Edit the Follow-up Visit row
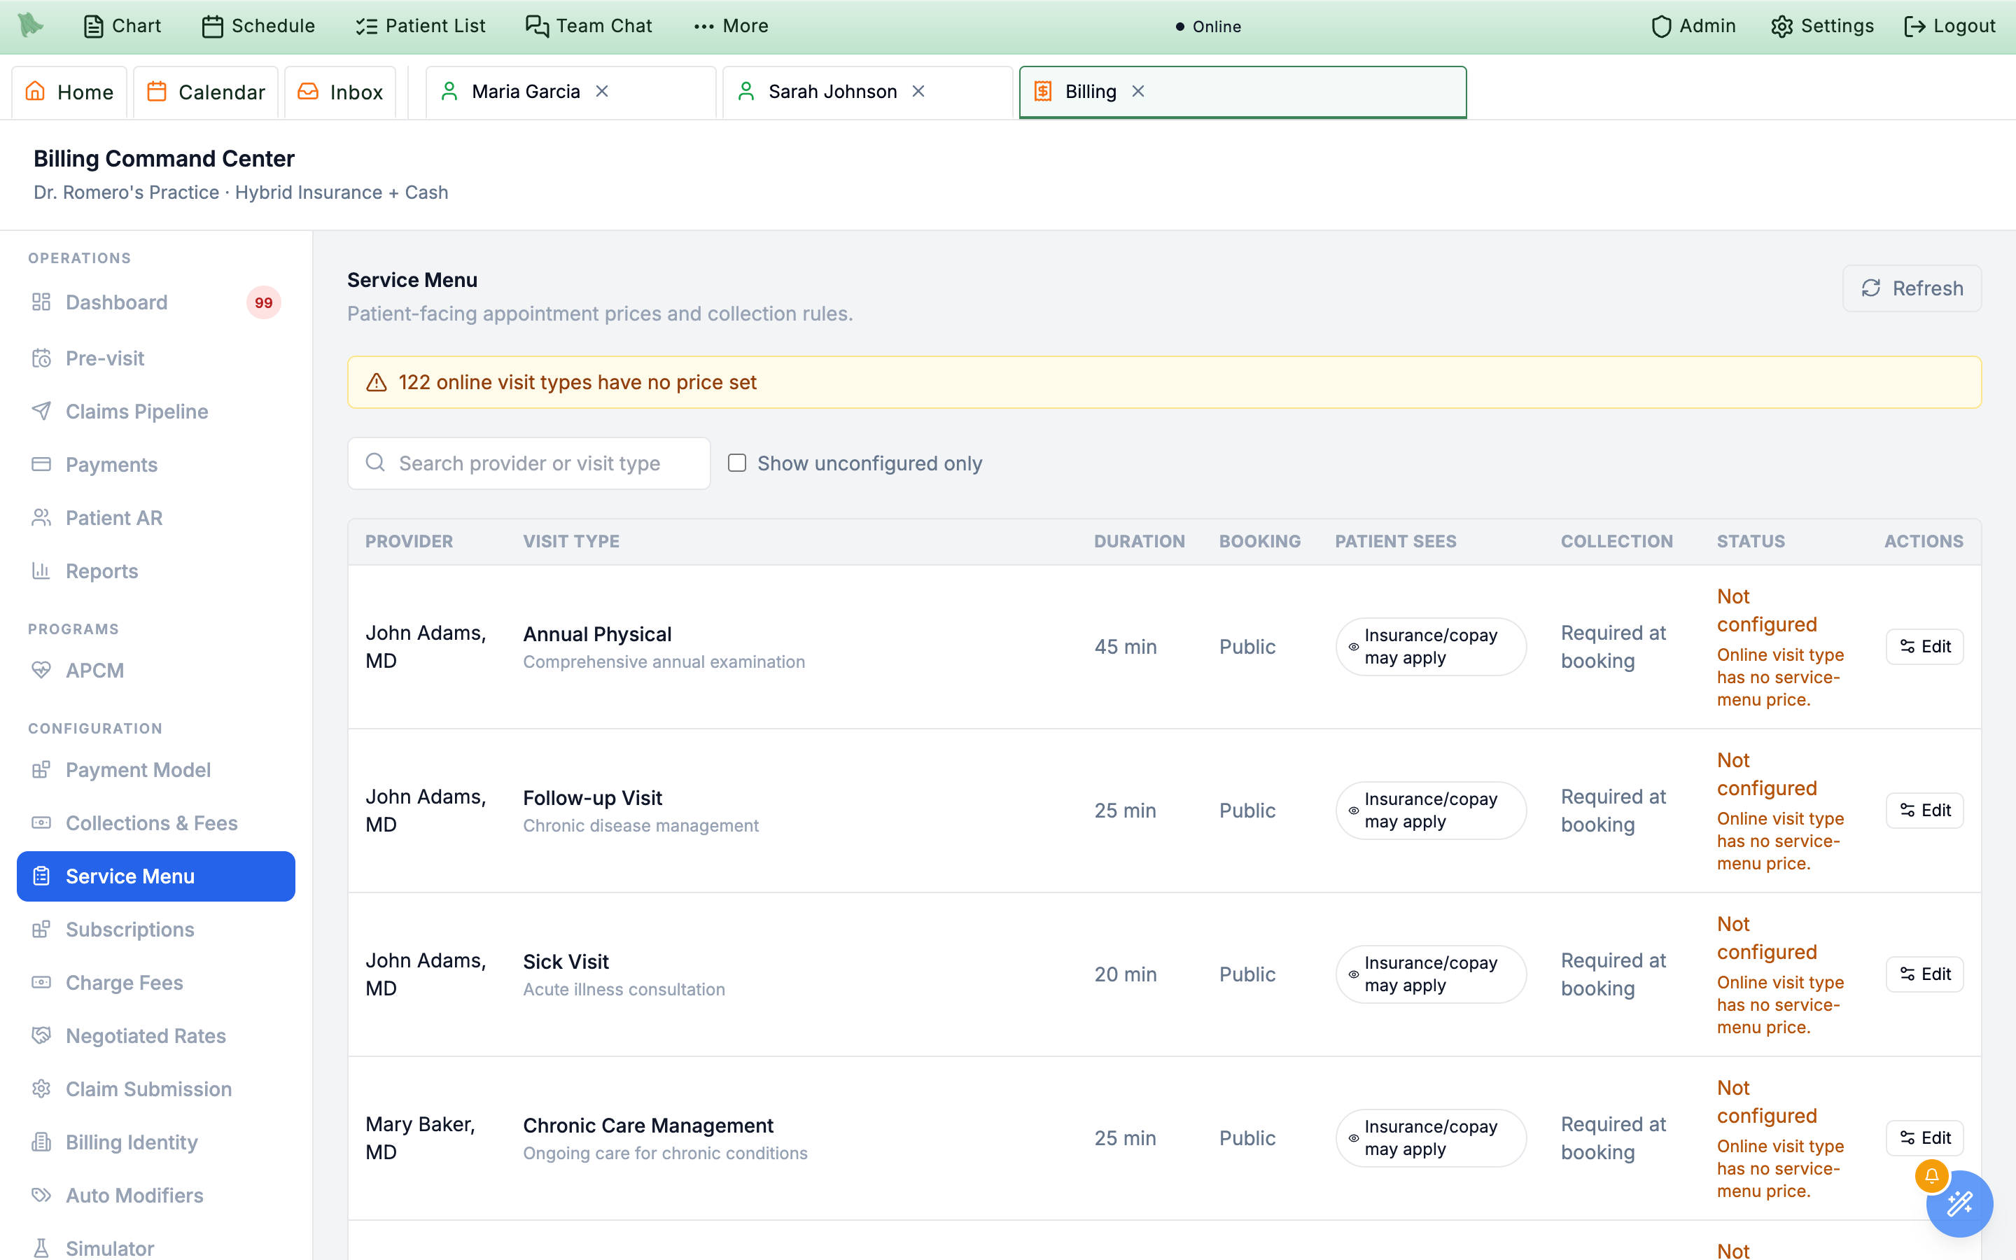Screen dimensions: 2016x1260 (x=1924, y=811)
